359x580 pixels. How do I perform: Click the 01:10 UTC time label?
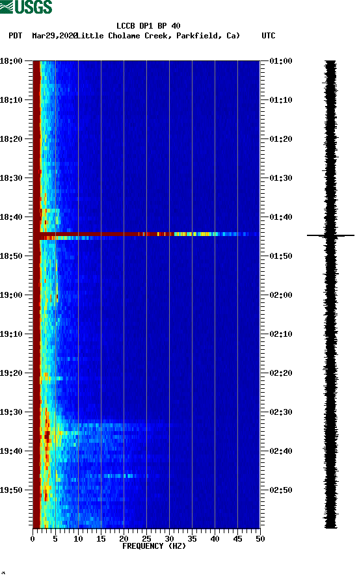(x=281, y=100)
